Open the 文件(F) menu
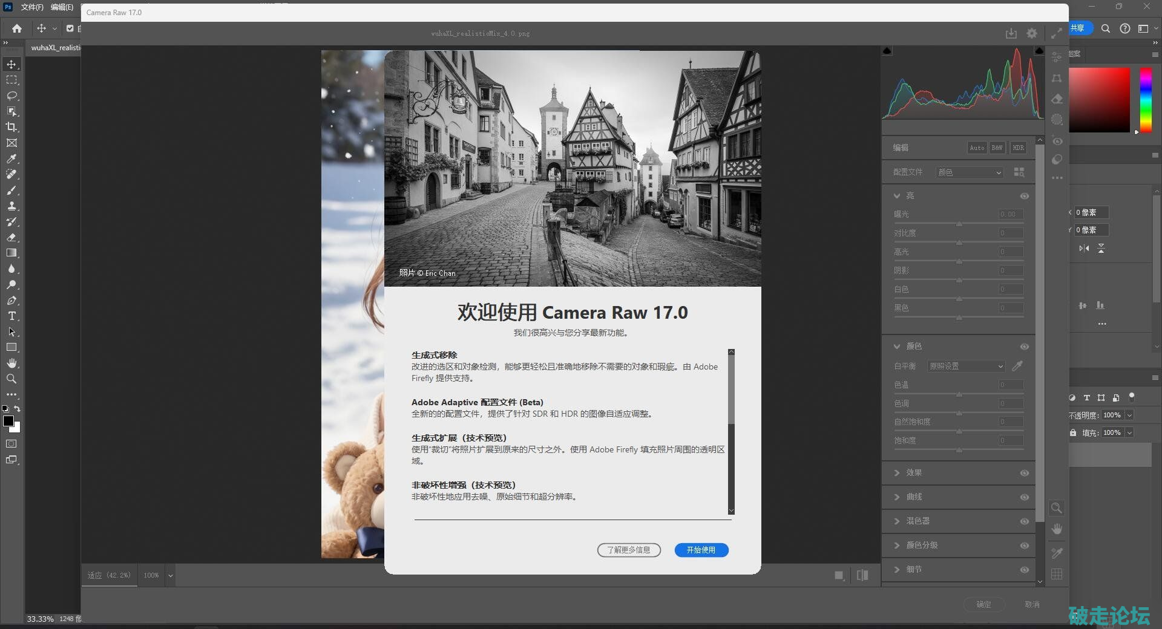Screen dimensions: 1162x629 tap(31, 7)
